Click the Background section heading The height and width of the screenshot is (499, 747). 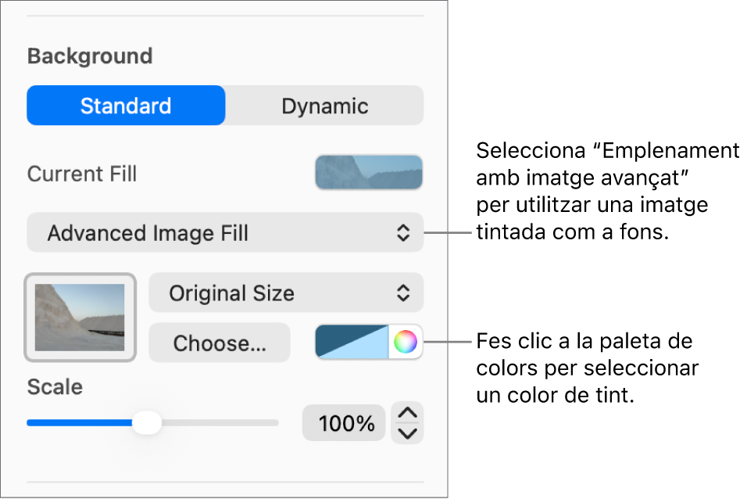pos(90,56)
